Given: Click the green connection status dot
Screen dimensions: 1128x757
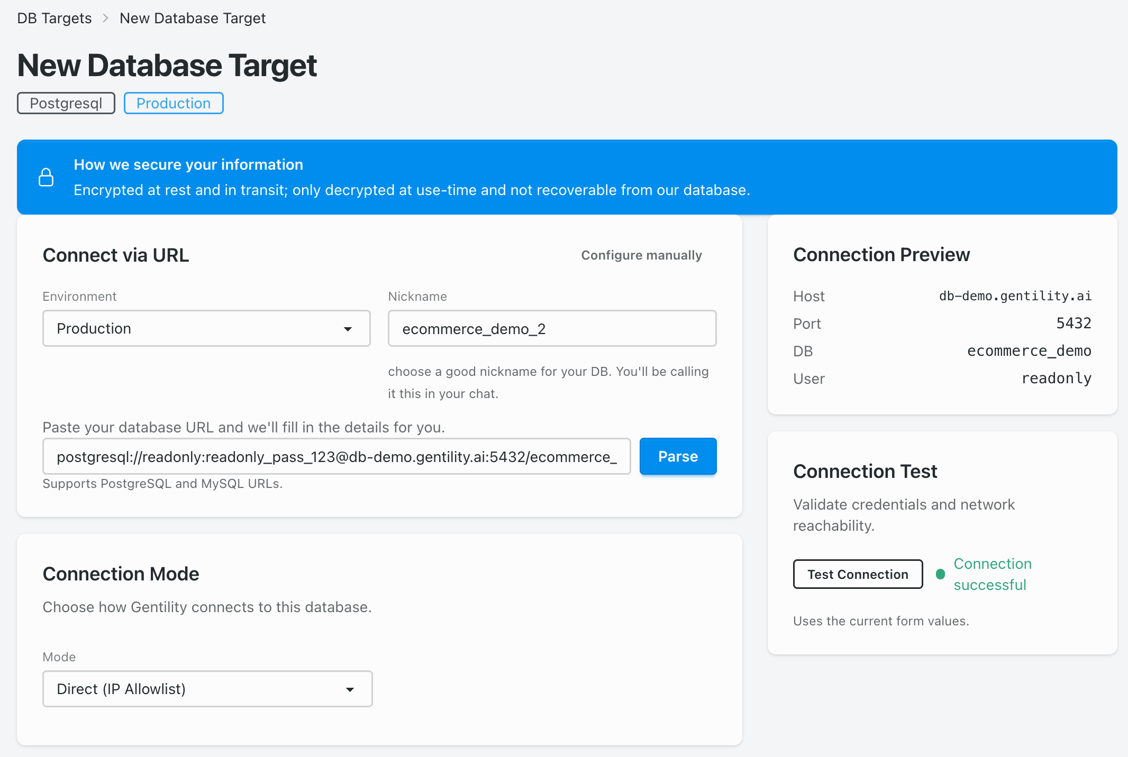Looking at the screenshot, I should [x=941, y=574].
